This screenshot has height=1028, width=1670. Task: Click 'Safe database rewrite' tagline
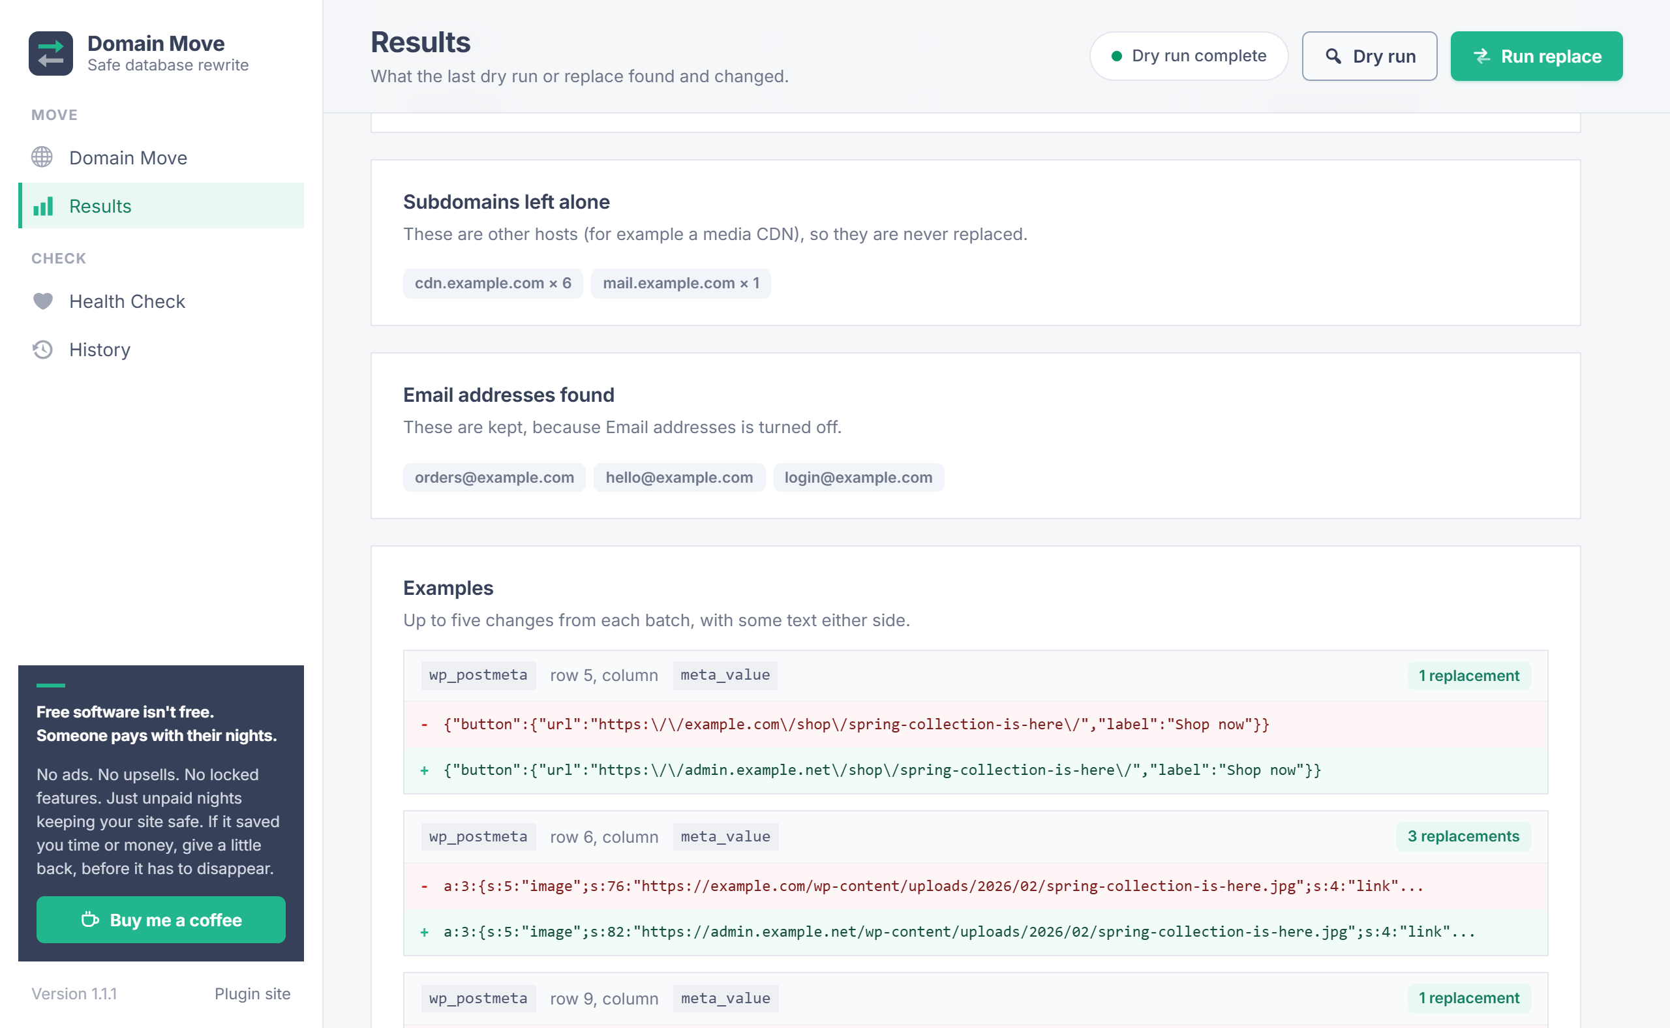click(168, 65)
